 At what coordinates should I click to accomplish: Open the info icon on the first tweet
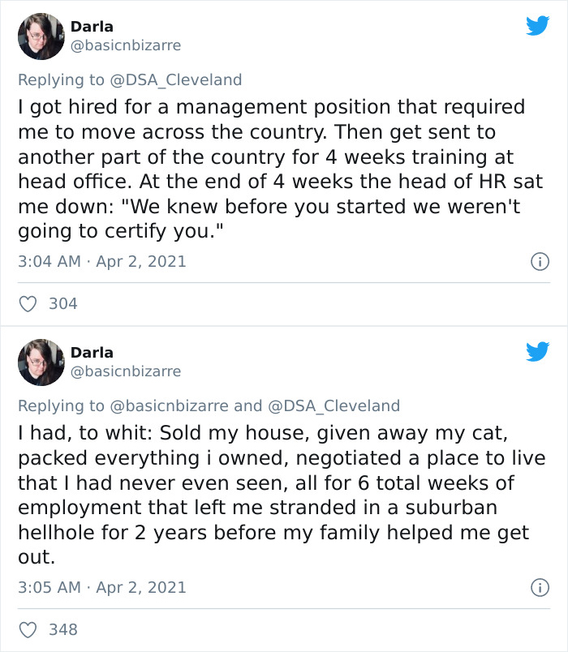[x=541, y=260]
